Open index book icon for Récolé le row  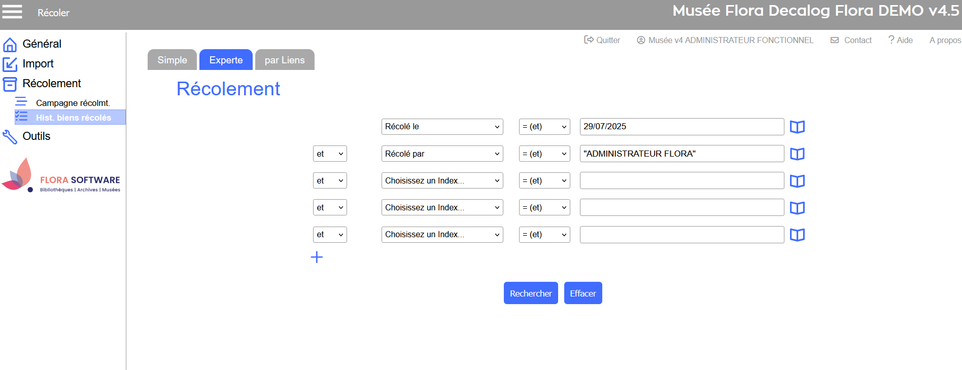point(797,127)
